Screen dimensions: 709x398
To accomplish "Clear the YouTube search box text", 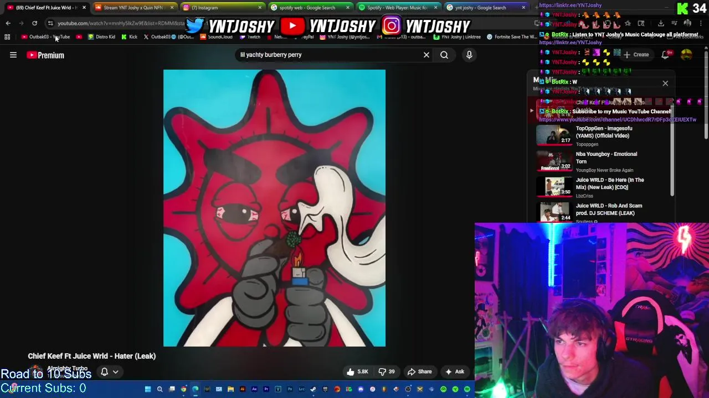I will tap(427, 55).
